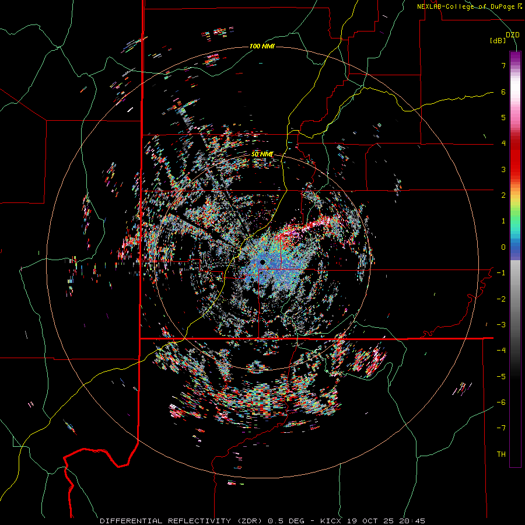
Task: Select the 3 dB tick label on color scale
Action: pos(503,169)
